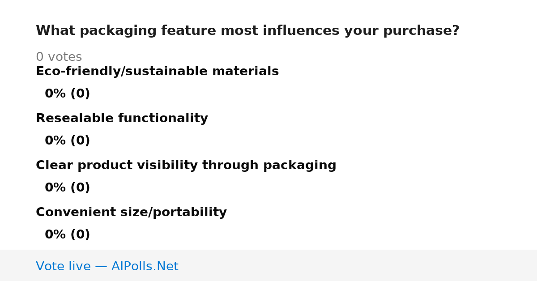Click the poll question heading text

(x=247, y=31)
